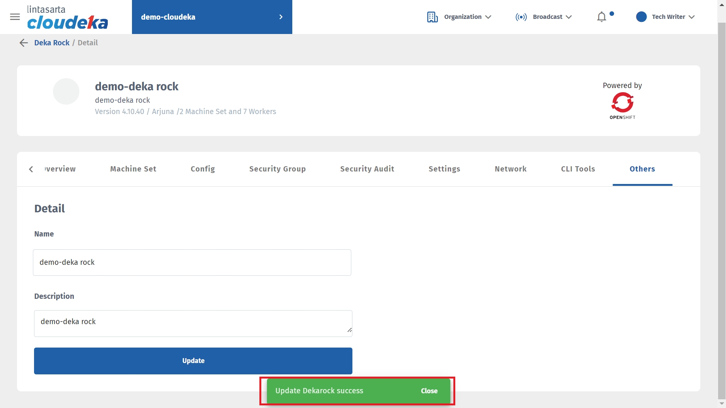Click the notification bell icon

point(602,17)
